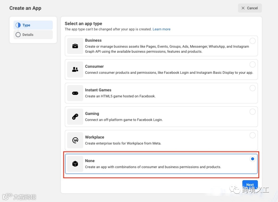The height and width of the screenshot is (202, 278).
Task: Select the Business radio button
Action: (x=253, y=41)
